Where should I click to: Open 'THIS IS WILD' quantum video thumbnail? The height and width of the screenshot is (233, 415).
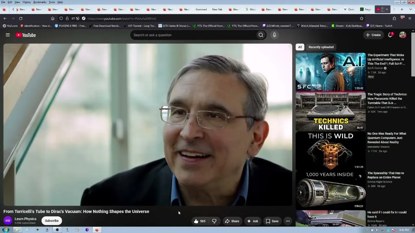click(x=330, y=151)
